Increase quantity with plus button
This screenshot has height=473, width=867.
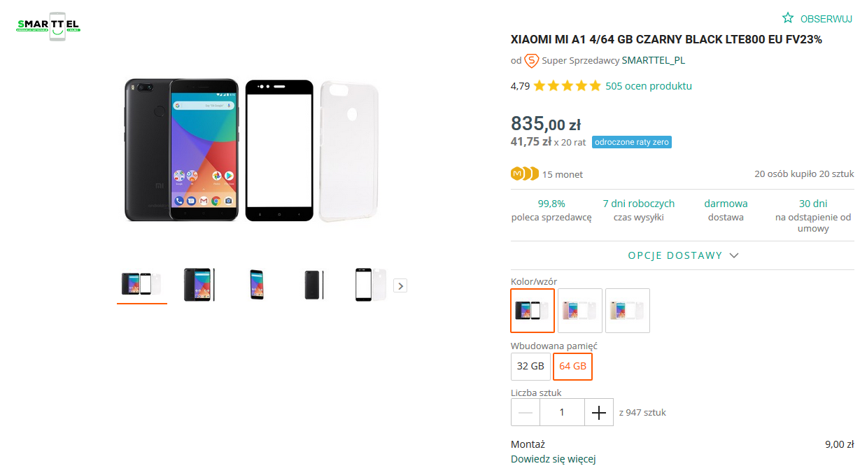click(599, 413)
